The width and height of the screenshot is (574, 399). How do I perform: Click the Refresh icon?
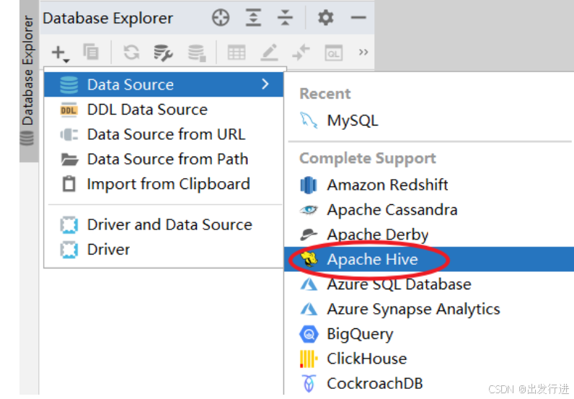[x=131, y=53]
